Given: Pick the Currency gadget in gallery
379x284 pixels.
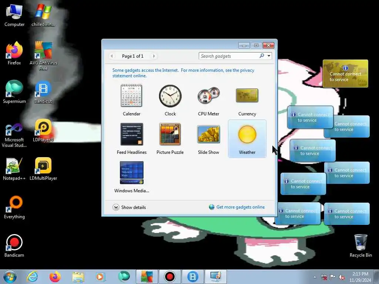Looking at the screenshot, I should coord(247,100).
